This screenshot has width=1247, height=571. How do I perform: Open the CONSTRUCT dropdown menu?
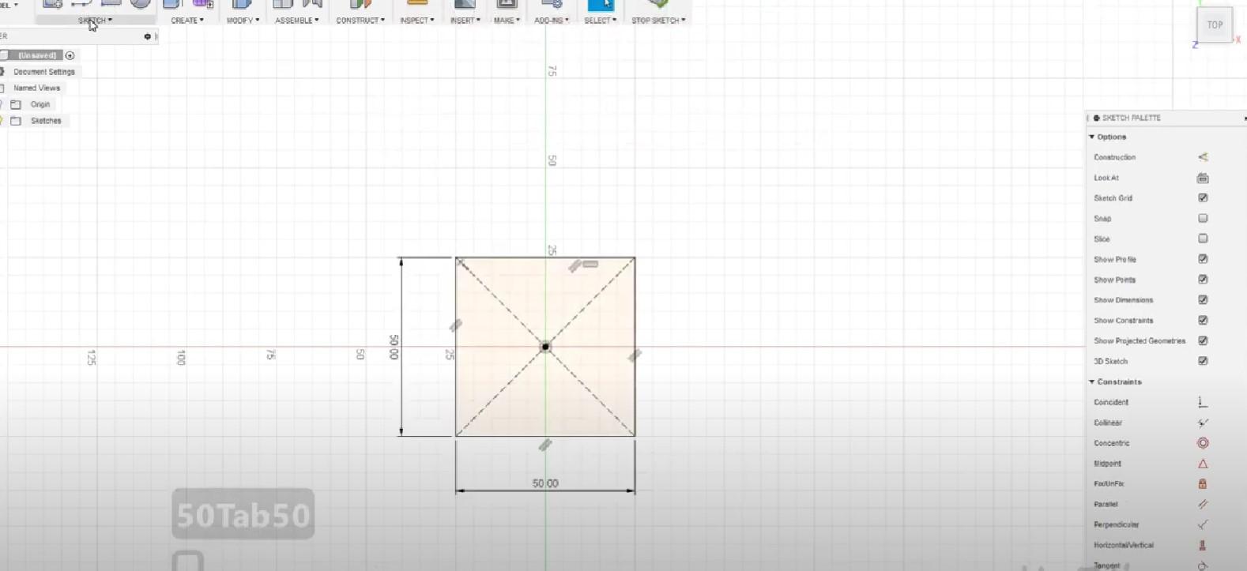(x=360, y=21)
